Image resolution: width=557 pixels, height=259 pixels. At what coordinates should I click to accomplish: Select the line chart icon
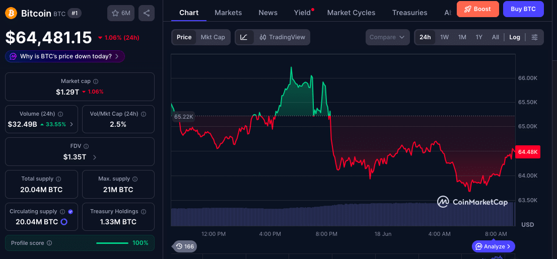[x=244, y=37]
